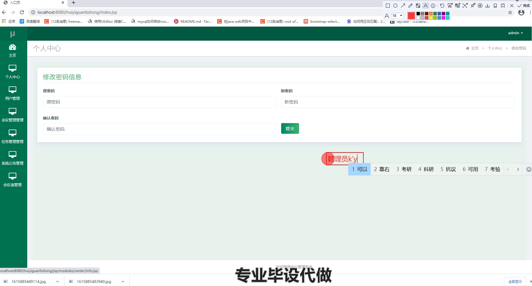The image size is (532, 286).
Task: Choose IME candidate 5 抗议
Action: coord(448,169)
